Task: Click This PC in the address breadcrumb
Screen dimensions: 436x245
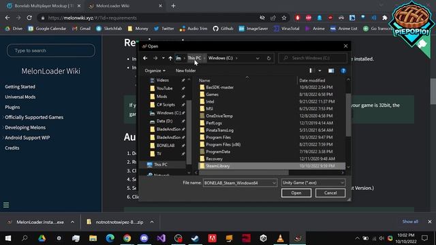Action: 194,58
